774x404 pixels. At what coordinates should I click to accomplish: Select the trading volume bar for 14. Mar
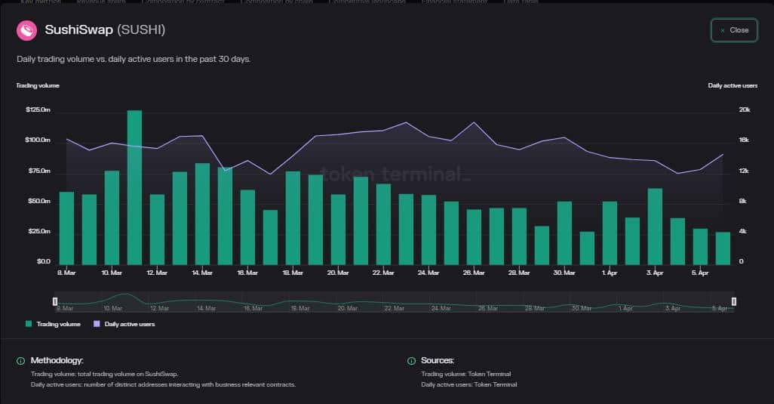202,214
